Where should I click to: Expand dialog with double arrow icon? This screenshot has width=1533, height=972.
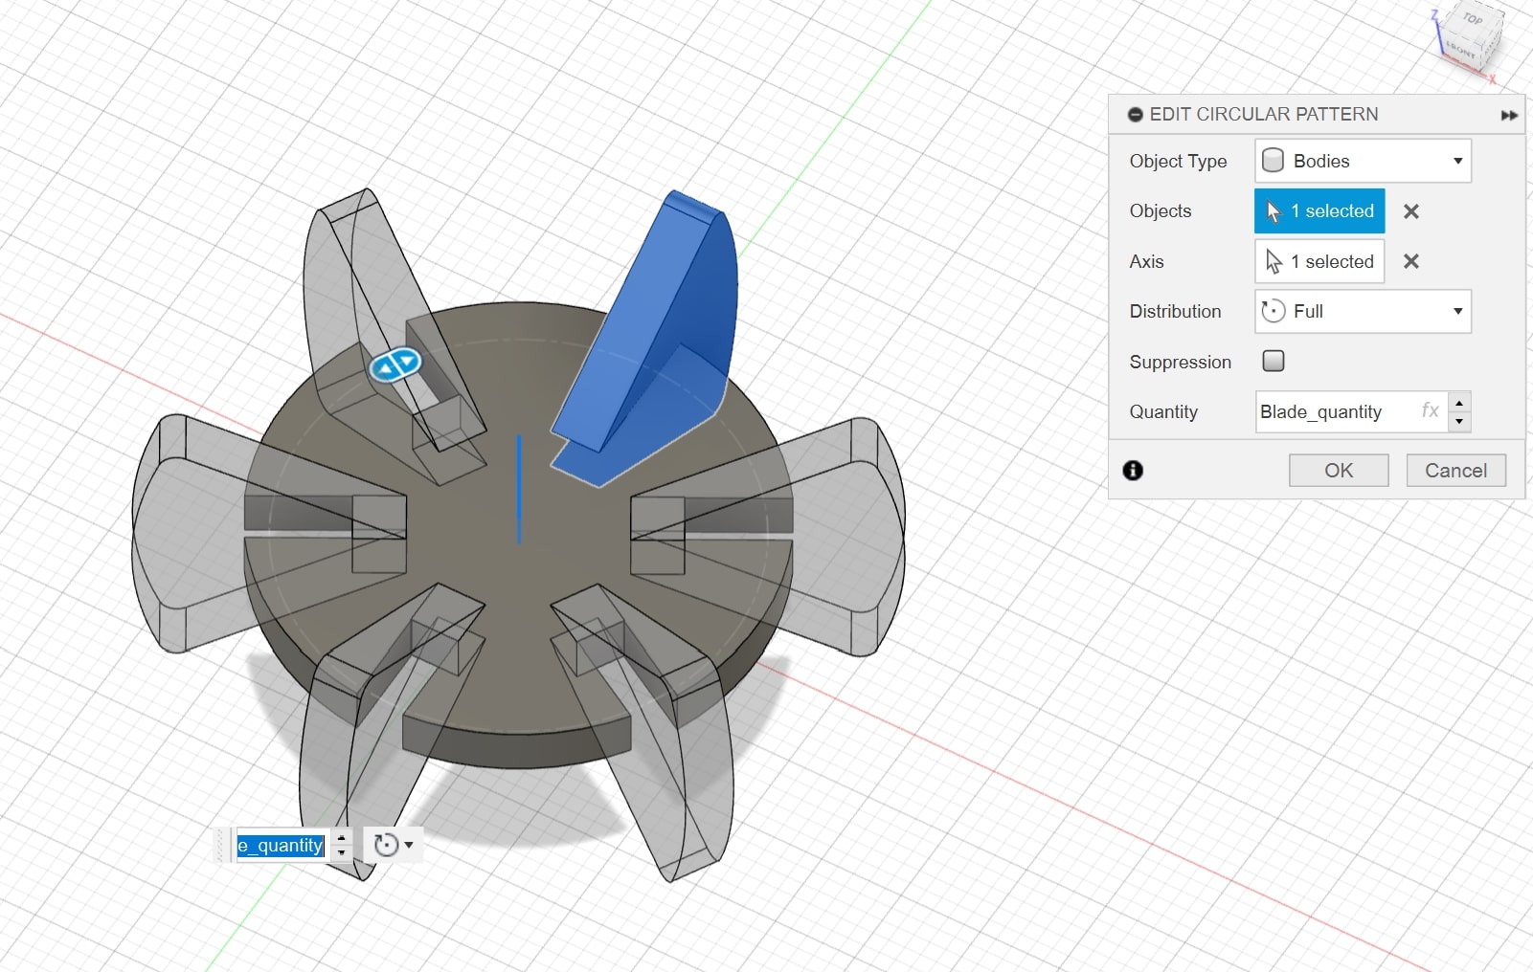1509,115
